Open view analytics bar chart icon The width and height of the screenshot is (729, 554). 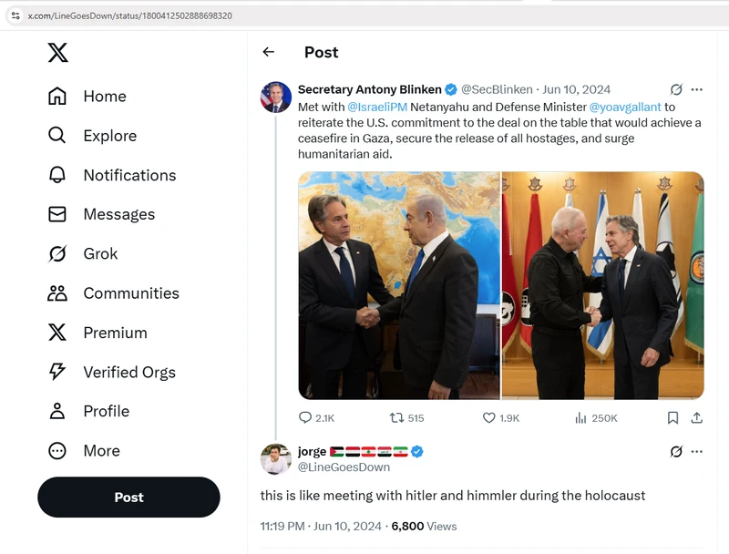[580, 417]
